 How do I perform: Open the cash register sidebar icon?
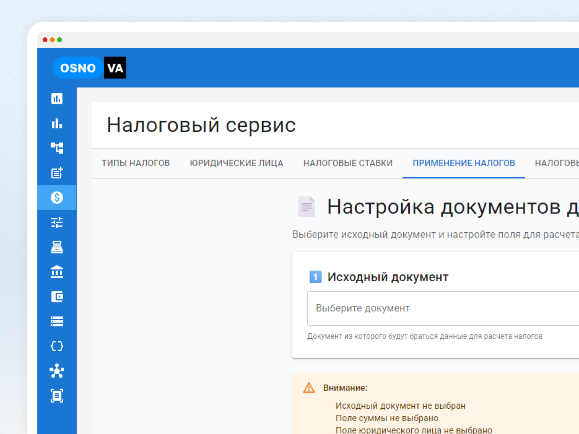[57, 247]
